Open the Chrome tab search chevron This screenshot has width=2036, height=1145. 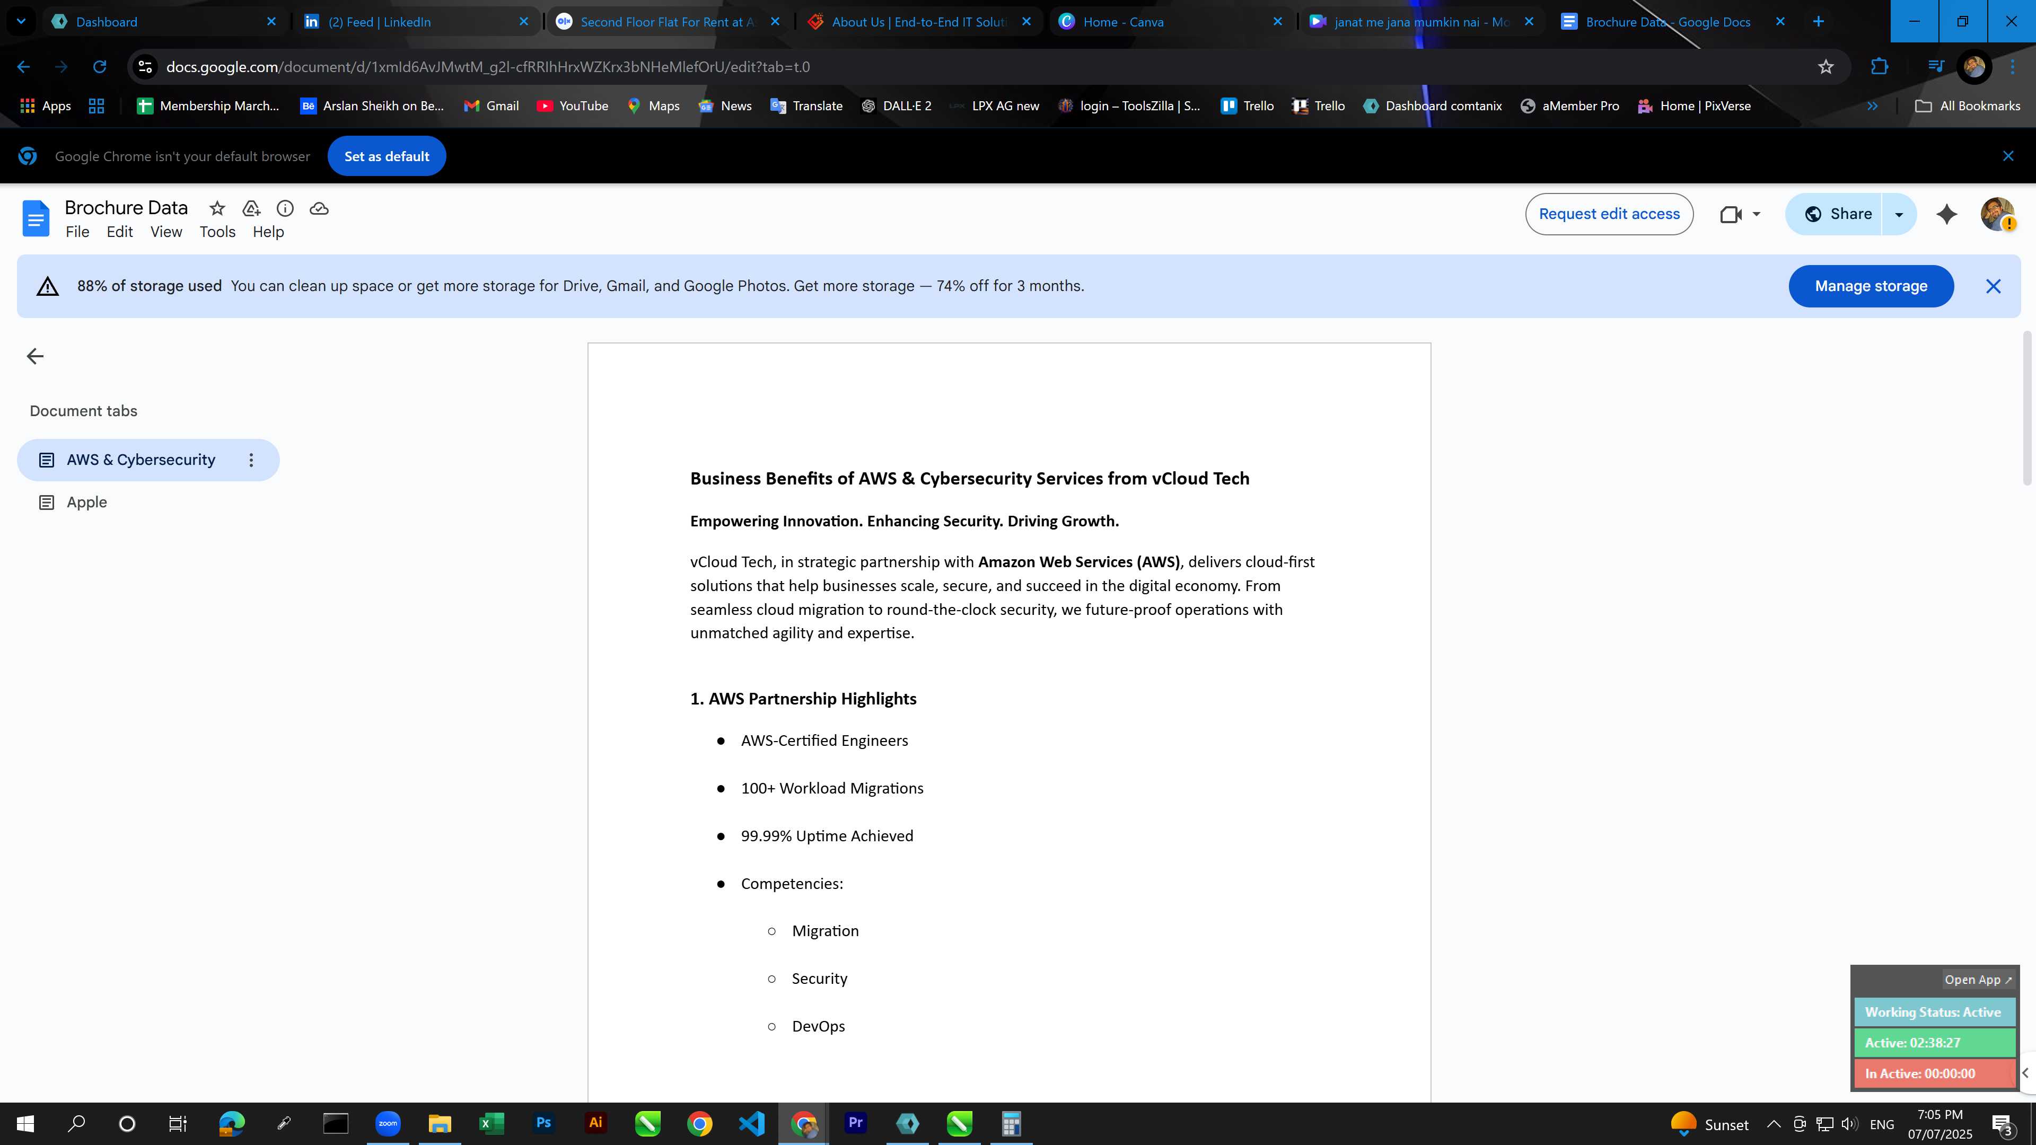21,21
